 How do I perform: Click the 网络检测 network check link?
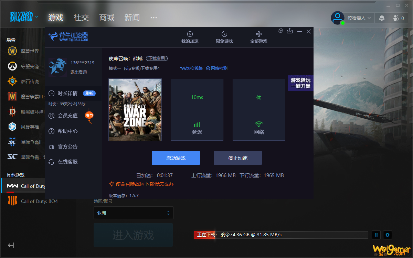tap(217, 68)
